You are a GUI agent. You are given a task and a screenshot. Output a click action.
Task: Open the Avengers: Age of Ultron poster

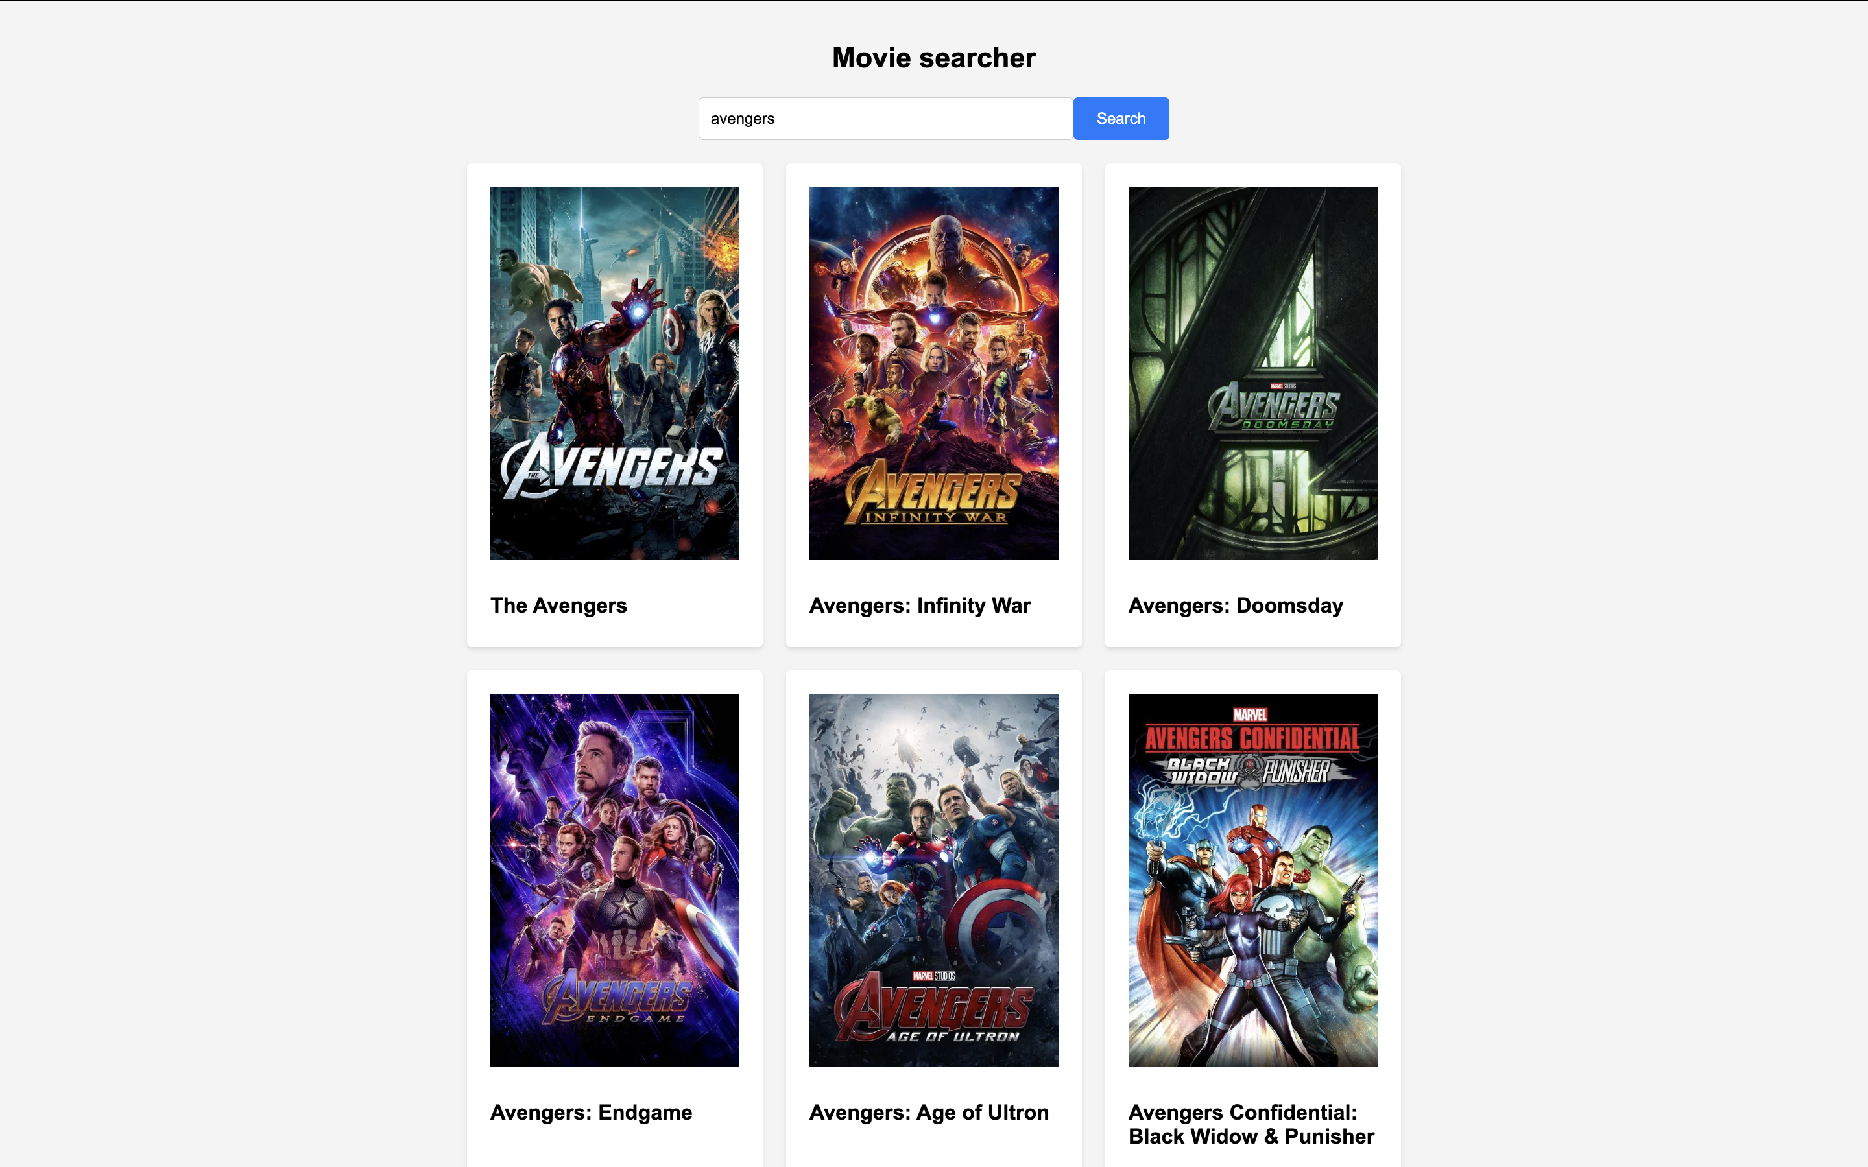933,880
